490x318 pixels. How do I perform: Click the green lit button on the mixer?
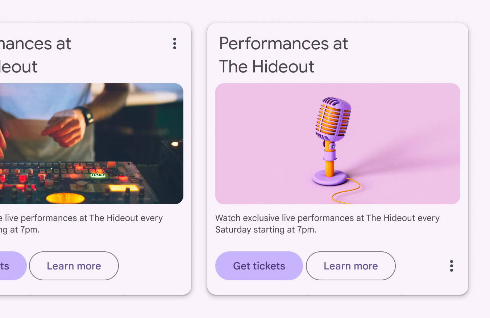pyautogui.click(x=98, y=175)
